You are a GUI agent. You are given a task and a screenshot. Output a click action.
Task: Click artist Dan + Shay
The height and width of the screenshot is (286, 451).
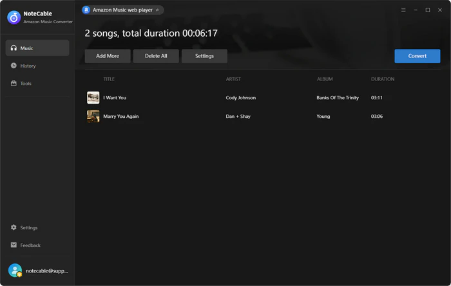pos(238,117)
